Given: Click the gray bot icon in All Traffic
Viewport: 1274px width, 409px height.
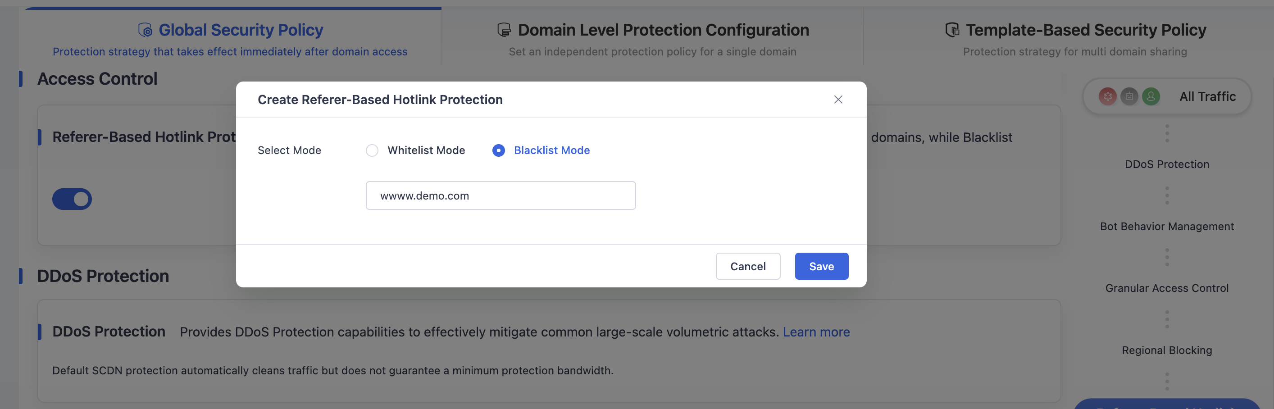Looking at the screenshot, I should [x=1129, y=96].
